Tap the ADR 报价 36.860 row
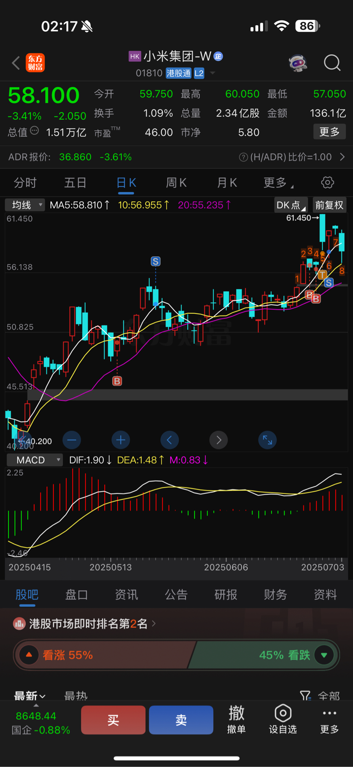Viewport: 353px width, 767px height. [x=176, y=157]
